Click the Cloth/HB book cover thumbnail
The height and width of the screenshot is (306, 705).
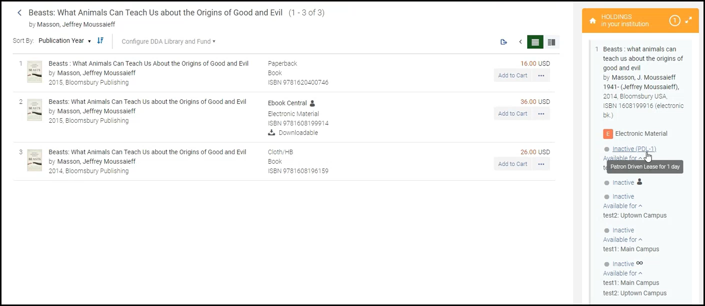[34, 160]
